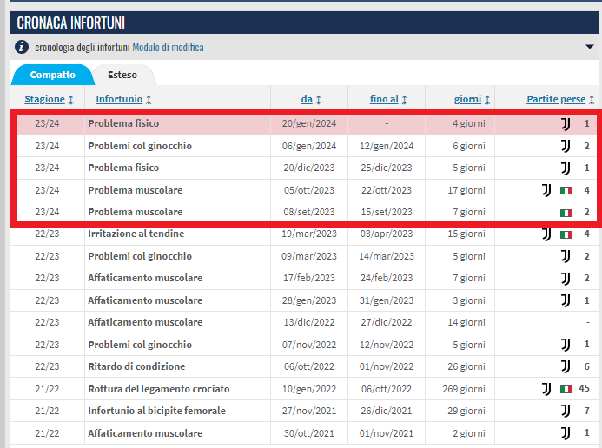Click Juventus logo in Ritardo di condizione row
The width and height of the screenshot is (602, 448).
click(566, 366)
